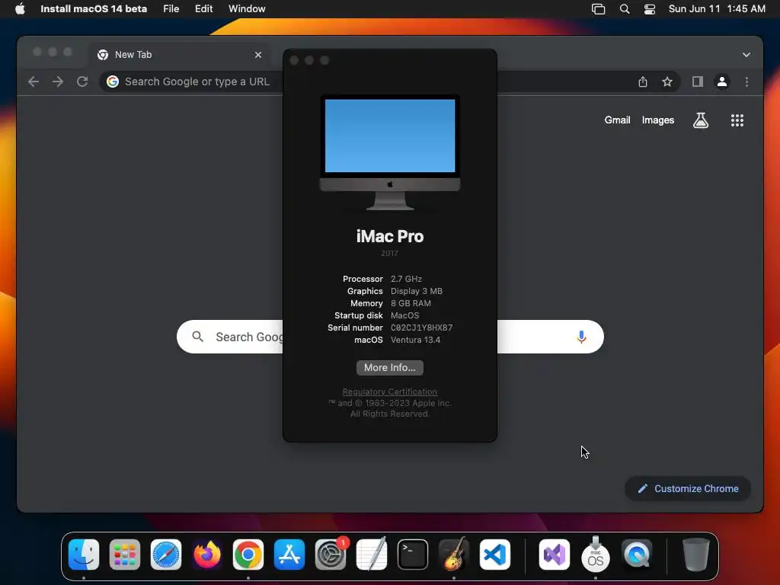780x585 pixels.
Task: Go forward in Chrome
Action: [58, 82]
